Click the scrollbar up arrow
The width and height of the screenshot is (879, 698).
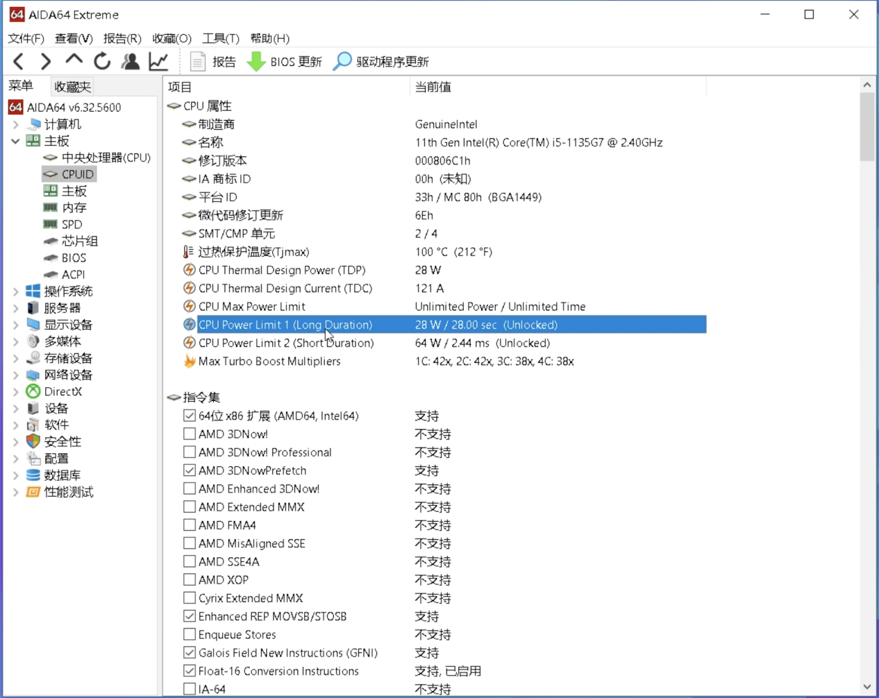(867, 85)
